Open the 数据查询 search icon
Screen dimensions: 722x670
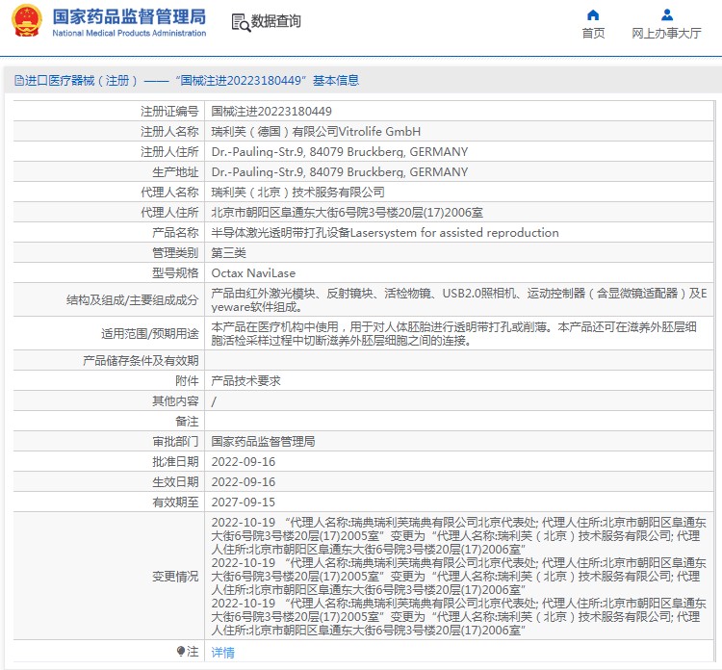241,22
